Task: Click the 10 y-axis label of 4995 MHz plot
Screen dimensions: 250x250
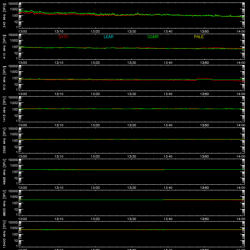Action: tap(16, 178)
